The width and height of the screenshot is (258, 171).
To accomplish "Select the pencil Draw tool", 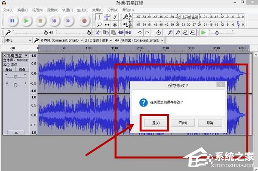I will point(115,17).
